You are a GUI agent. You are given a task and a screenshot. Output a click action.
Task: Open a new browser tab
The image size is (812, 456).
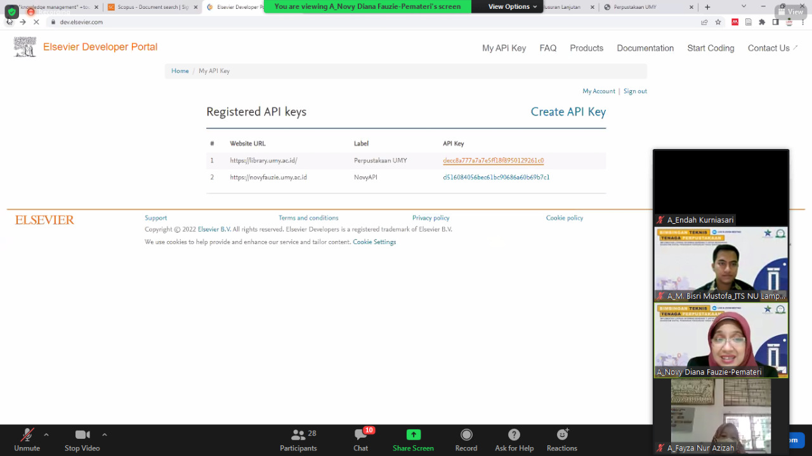[707, 7]
